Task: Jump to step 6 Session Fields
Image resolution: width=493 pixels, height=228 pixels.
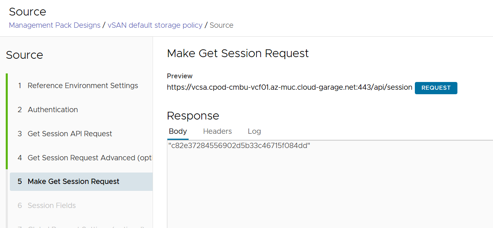Action: tap(52, 206)
